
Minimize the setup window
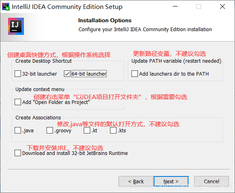coord(175,6)
